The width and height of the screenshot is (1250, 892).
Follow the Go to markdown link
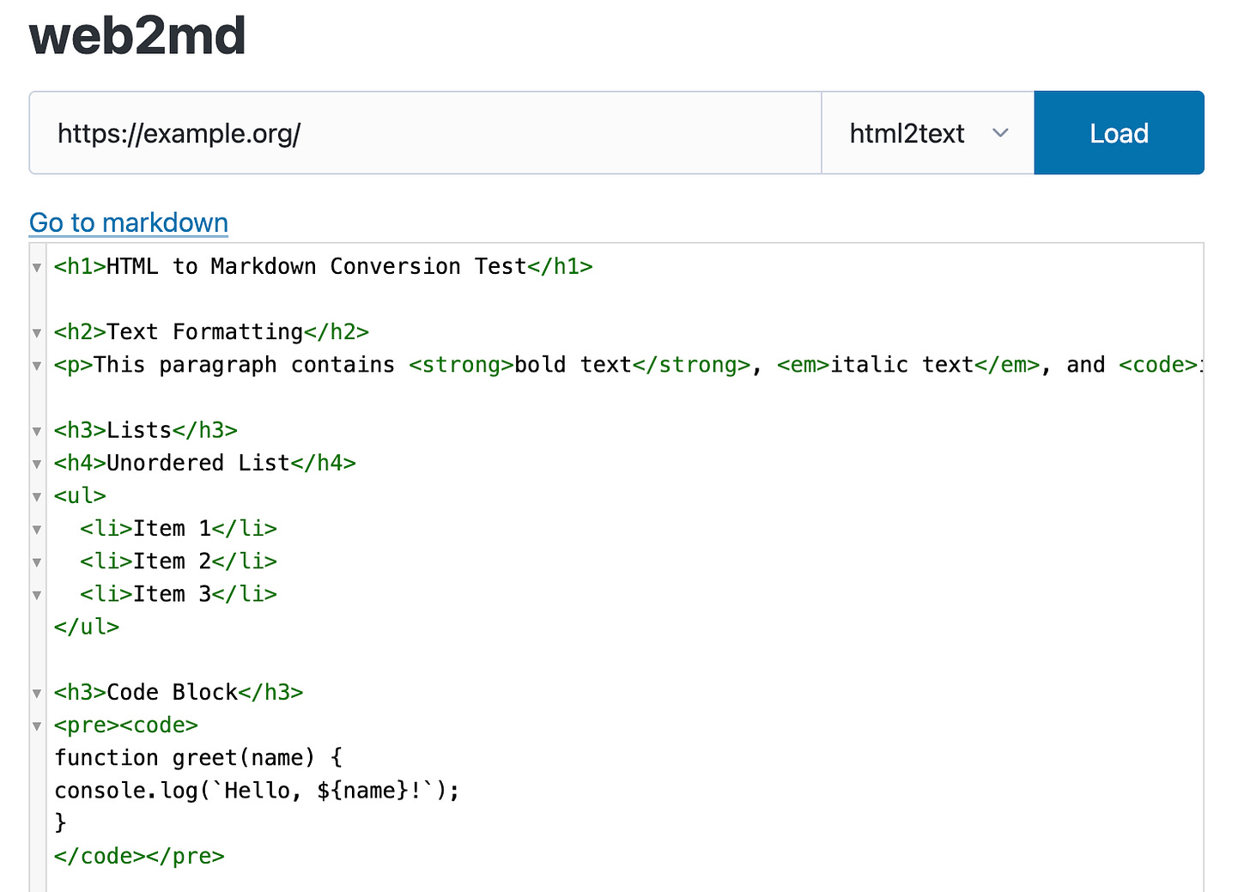(x=128, y=222)
